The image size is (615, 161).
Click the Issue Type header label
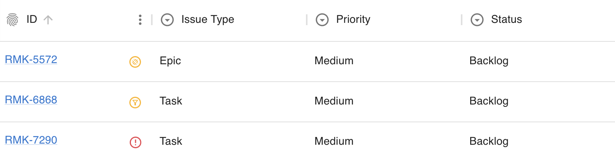point(208,19)
